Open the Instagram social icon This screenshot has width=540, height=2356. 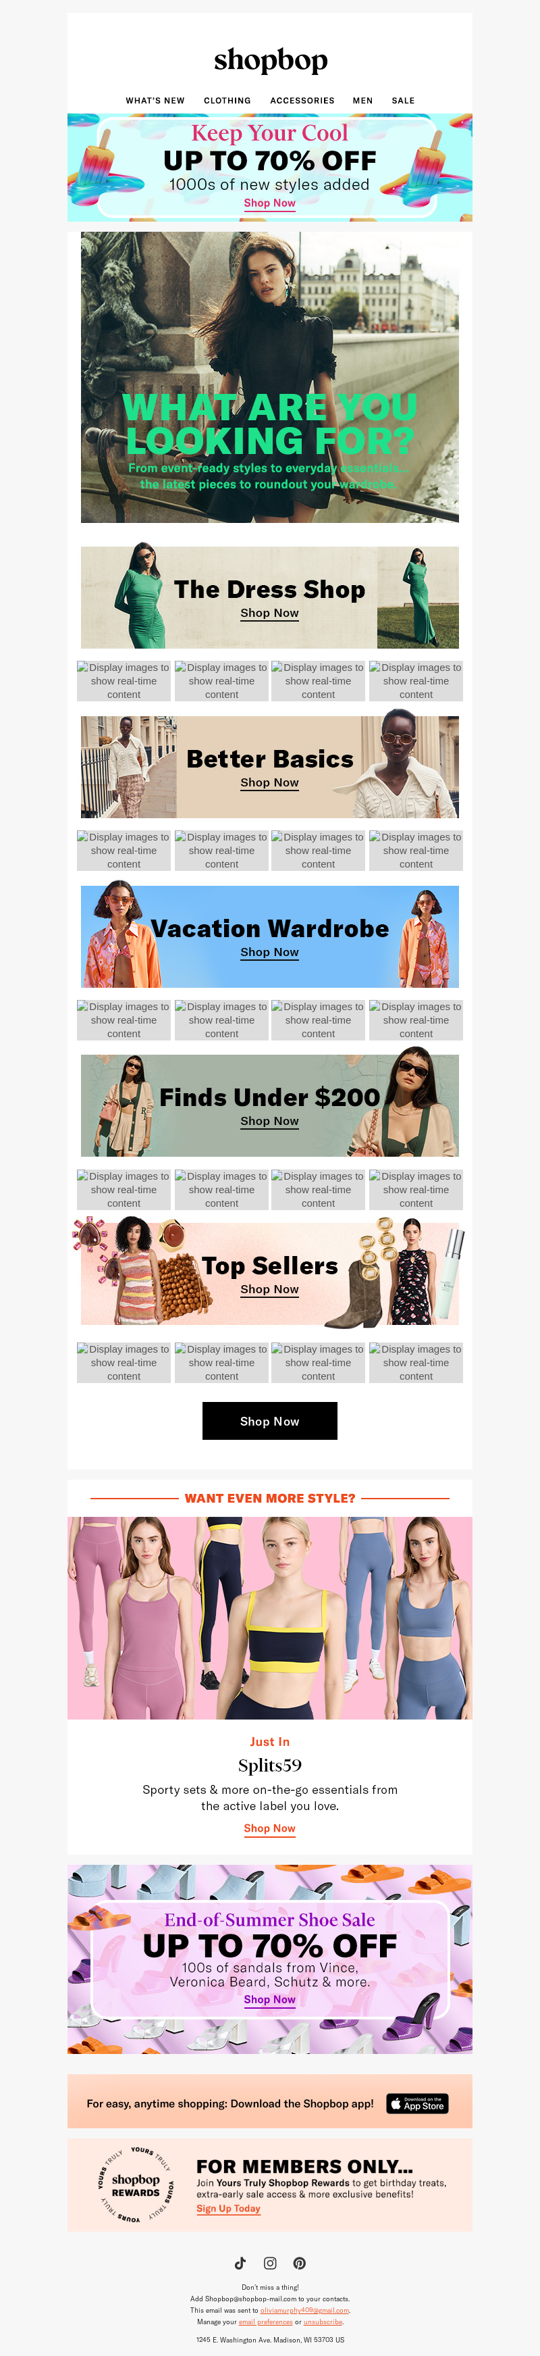click(x=269, y=2263)
